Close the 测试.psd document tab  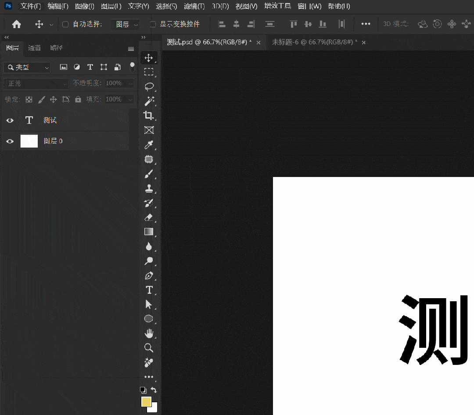(x=259, y=43)
